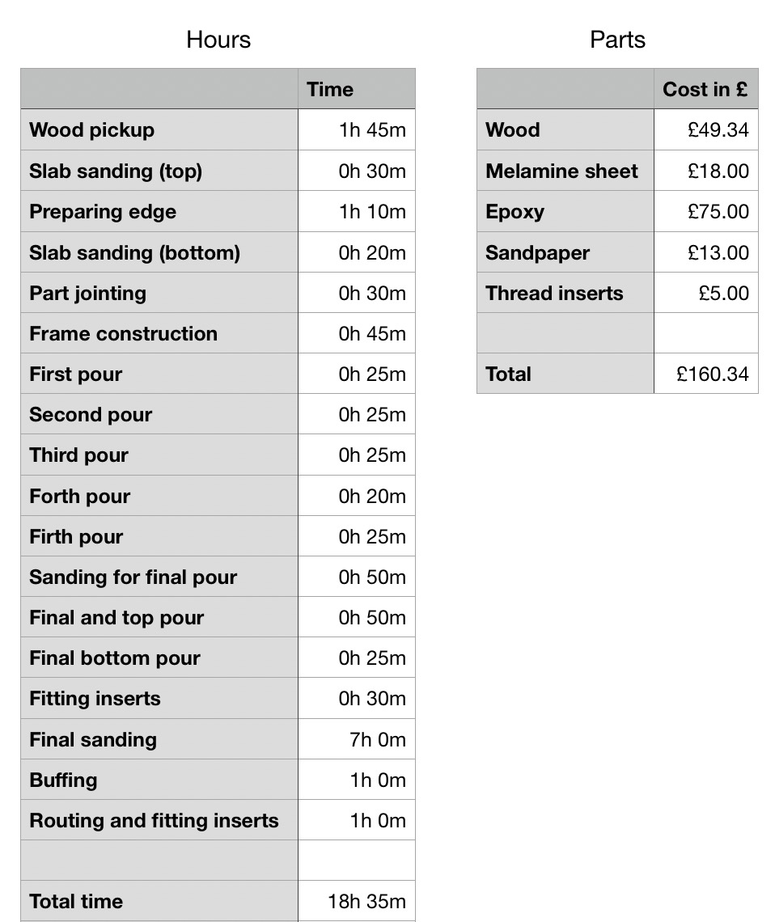
Task: Select the Total time 18h 35m cell
Action: [x=356, y=901]
